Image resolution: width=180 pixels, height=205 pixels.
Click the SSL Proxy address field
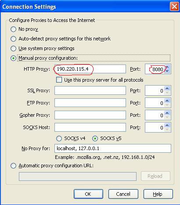(90, 90)
